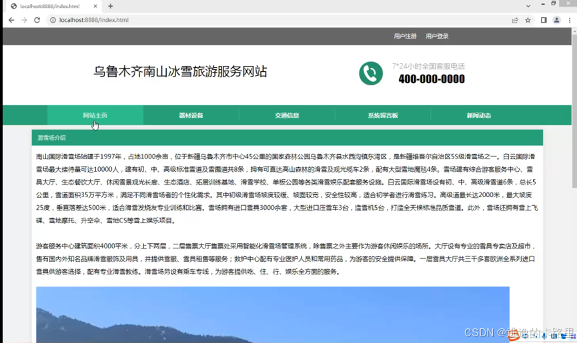The width and height of the screenshot is (577, 343).
Task: Select the localhost:8888/index.html browser tab
Action: click(x=55, y=6)
